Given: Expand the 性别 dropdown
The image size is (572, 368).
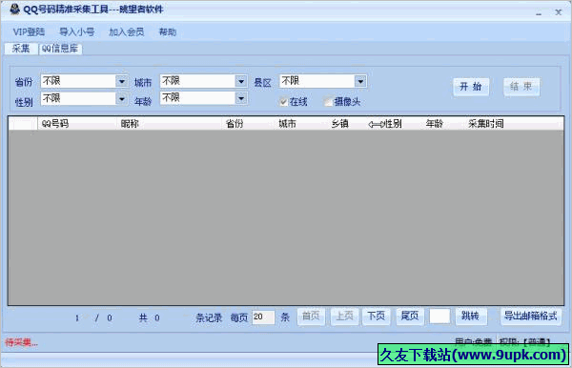Looking at the screenshot, I should pyautogui.click(x=122, y=98).
